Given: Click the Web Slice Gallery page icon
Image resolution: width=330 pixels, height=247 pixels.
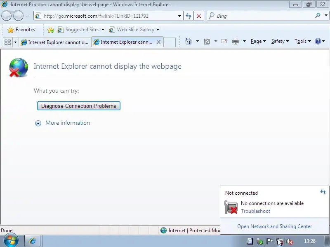Looking at the screenshot, I should point(112,30).
